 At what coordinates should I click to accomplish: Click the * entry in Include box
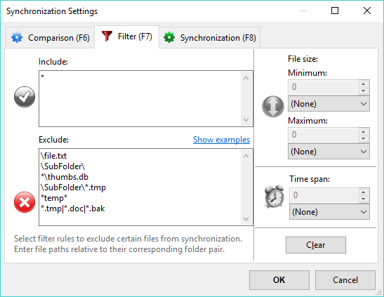pos(43,77)
